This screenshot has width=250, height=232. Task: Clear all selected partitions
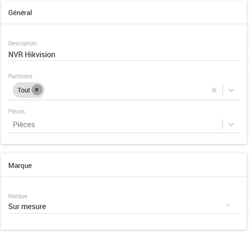(x=214, y=90)
